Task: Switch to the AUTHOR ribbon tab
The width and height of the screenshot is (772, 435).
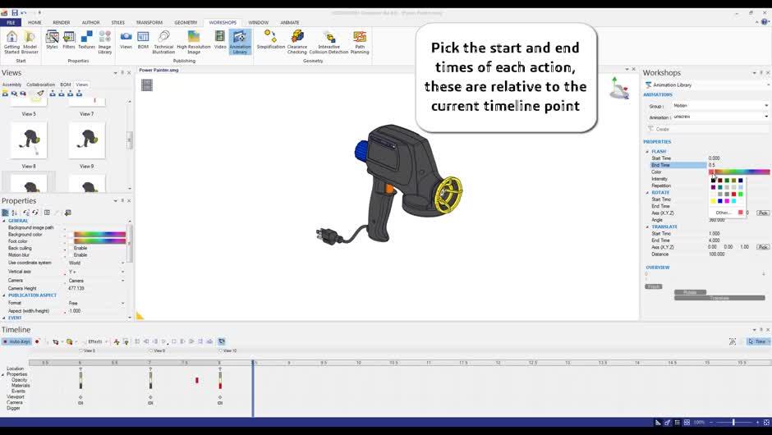Action: [x=90, y=23]
